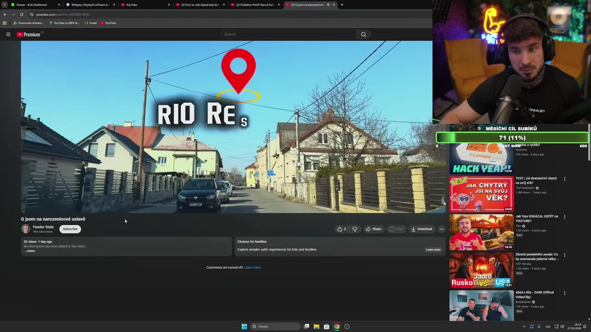Go back in browser history
591x332 pixels.
5,14
